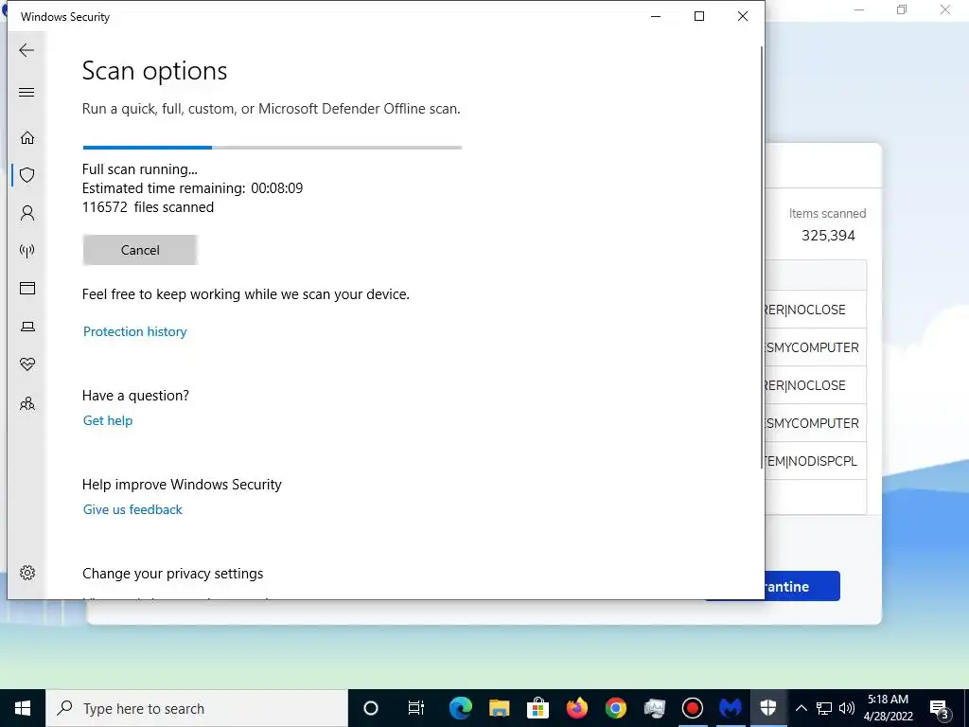The width and height of the screenshot is (969, 727).
Task: Open the red record app on the taskbar
Action: [692, 708]
